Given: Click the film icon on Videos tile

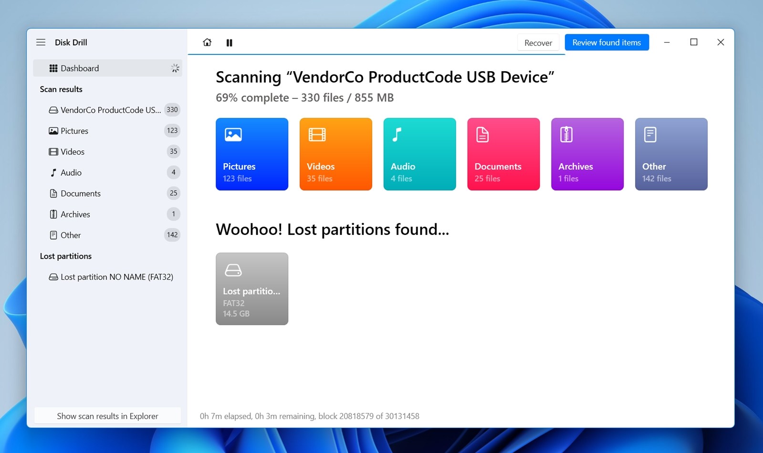Looking at the screenshot, I should coord(317,135).
